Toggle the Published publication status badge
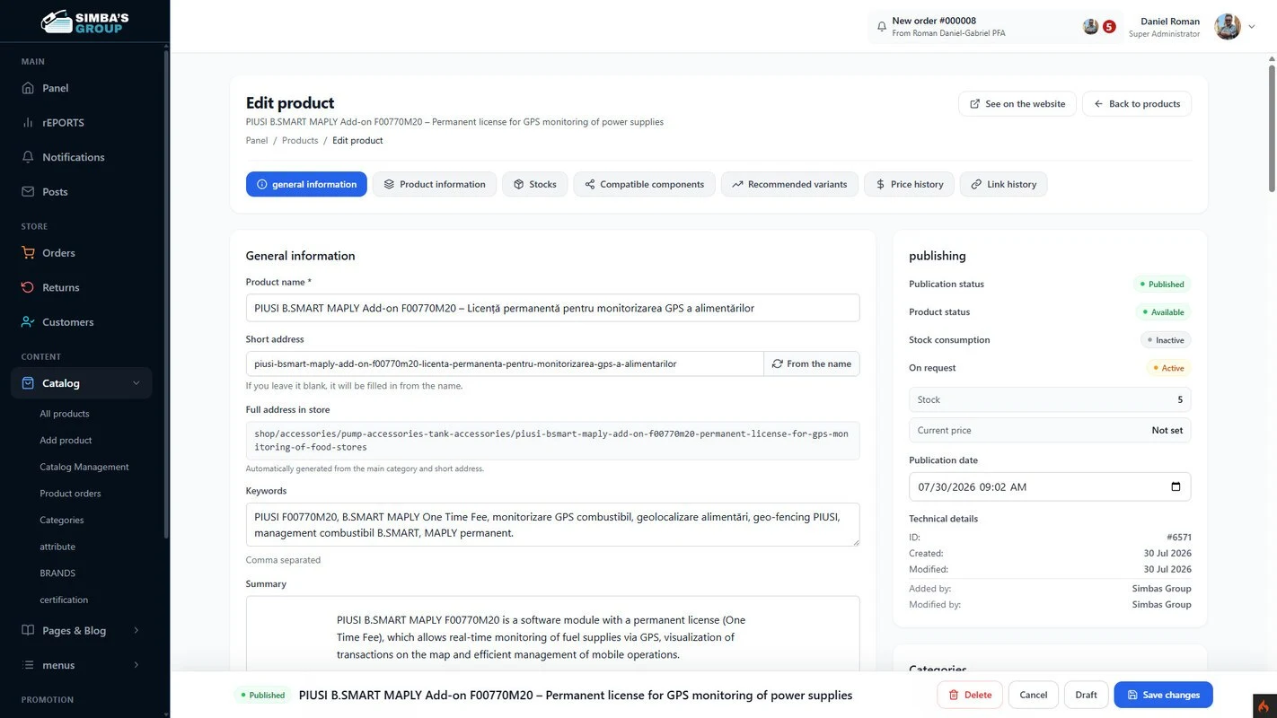This screenshot has width=1277, height=718. point(1162,284)
